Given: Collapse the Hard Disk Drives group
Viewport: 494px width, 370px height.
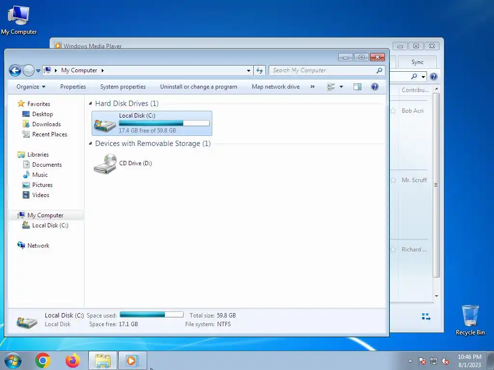Looking at the screenshot, I should coord(90,104).
